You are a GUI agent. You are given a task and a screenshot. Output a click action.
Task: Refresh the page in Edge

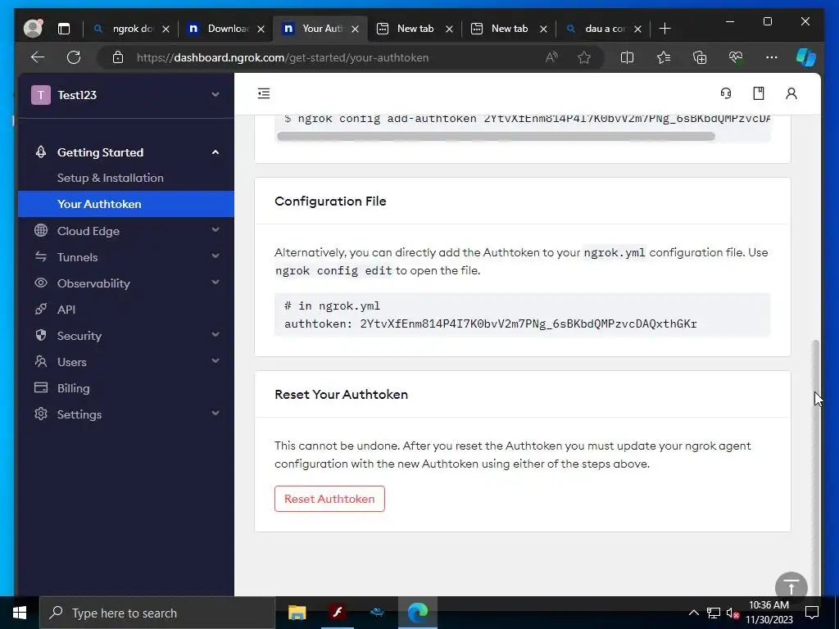74,57
